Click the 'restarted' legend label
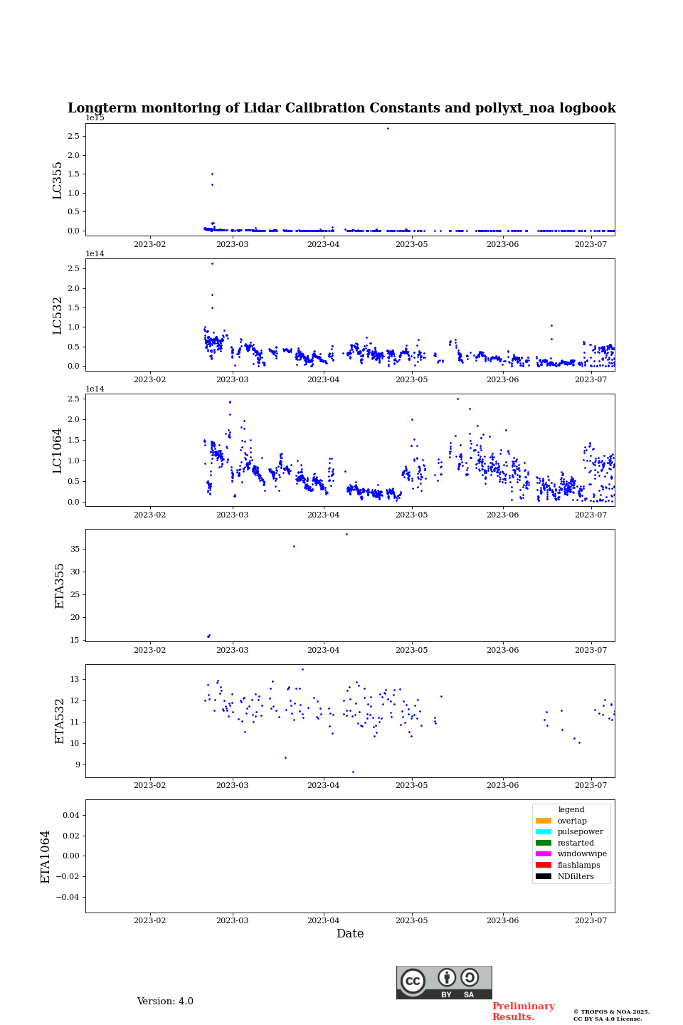Viewport: 683px width, 1025px height. [x=576, y=843]
